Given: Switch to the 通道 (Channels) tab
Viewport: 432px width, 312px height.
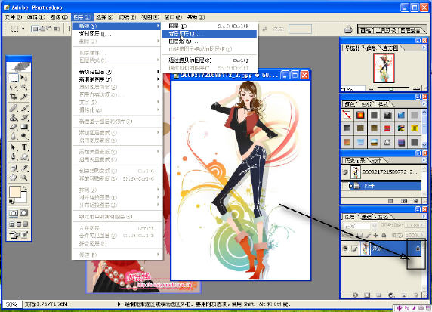Looking at the screenshot, I should tap(366, 217).
